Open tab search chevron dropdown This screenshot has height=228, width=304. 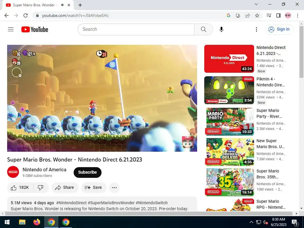pos(256,4)
